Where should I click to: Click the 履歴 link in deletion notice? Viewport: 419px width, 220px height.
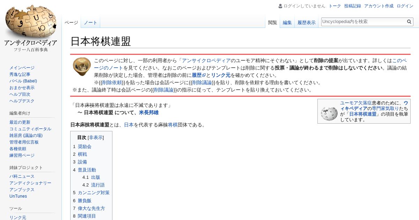click(x=197, y=75)
